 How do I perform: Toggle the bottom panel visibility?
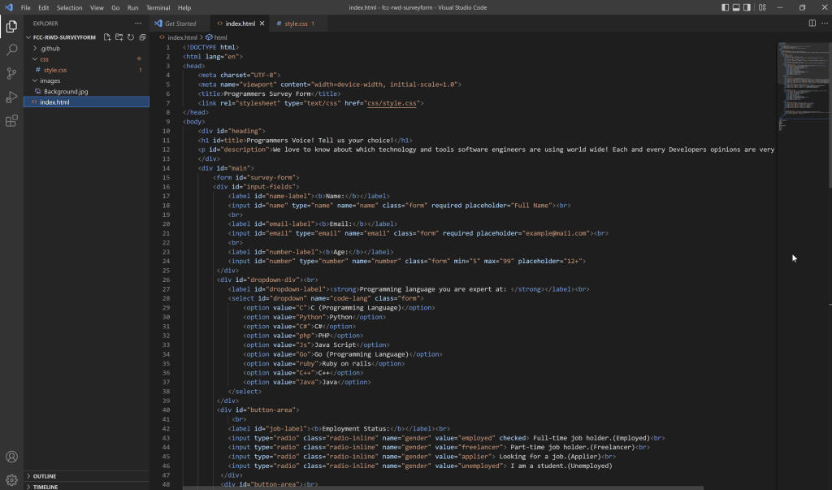click(736, 7)
